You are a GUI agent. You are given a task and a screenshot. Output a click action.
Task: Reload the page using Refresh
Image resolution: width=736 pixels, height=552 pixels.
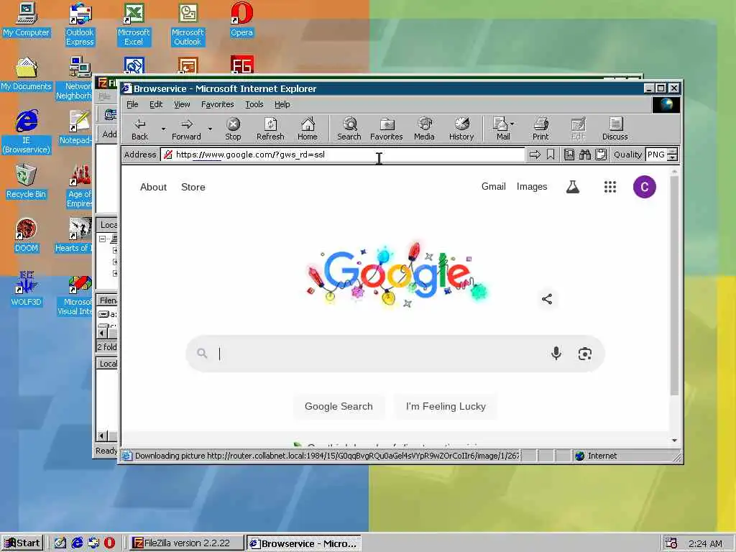pos(270,129)
